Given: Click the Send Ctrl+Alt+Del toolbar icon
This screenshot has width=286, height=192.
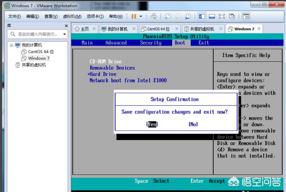Looking at the screenshot, I should 153,17.
